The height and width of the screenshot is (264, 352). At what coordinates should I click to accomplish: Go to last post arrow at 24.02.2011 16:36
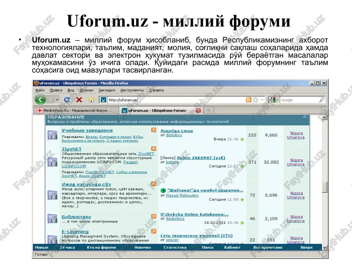tap(242, 223)
